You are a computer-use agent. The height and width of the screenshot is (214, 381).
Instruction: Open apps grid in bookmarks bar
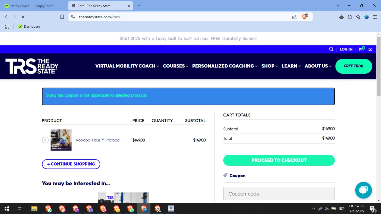(x=7, y=27)
